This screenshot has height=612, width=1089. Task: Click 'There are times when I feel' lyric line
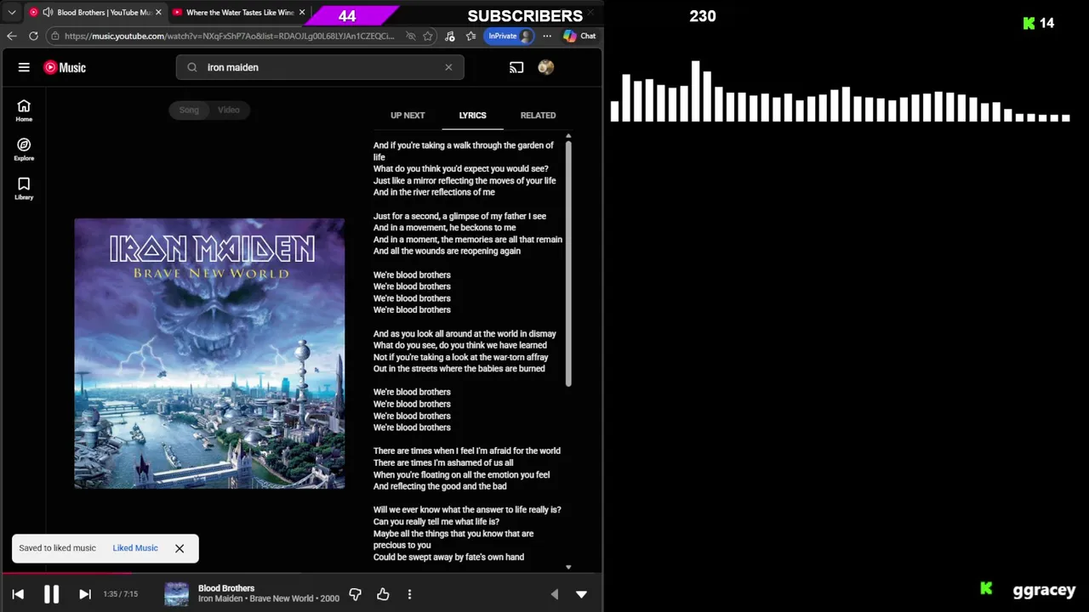tap(467, 450)
